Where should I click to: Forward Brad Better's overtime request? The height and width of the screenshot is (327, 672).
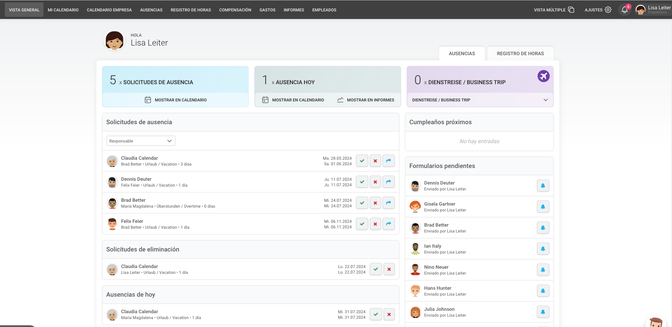389,203
